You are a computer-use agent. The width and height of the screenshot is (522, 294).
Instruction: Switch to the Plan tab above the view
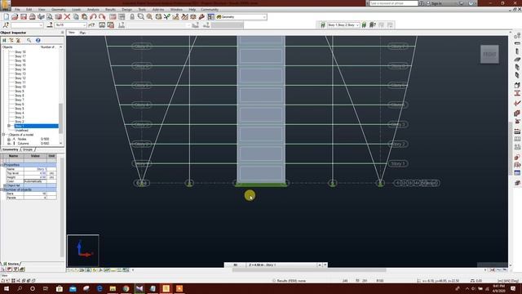[82, 33]
